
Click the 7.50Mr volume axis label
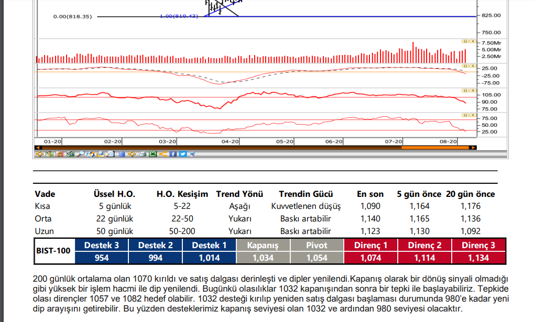(x=492, y=43)
